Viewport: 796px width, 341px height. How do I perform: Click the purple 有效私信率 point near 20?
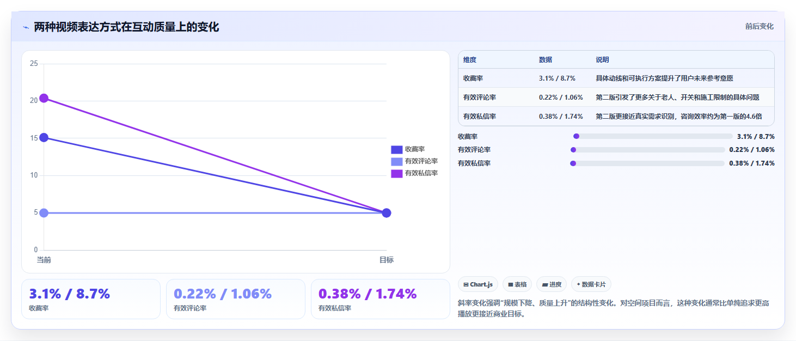44,98
